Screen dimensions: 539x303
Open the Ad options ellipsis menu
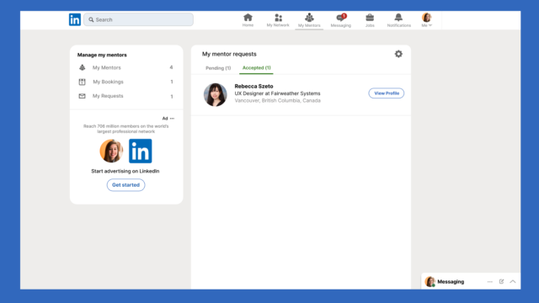pyautogui.click(x=172, y=119)
